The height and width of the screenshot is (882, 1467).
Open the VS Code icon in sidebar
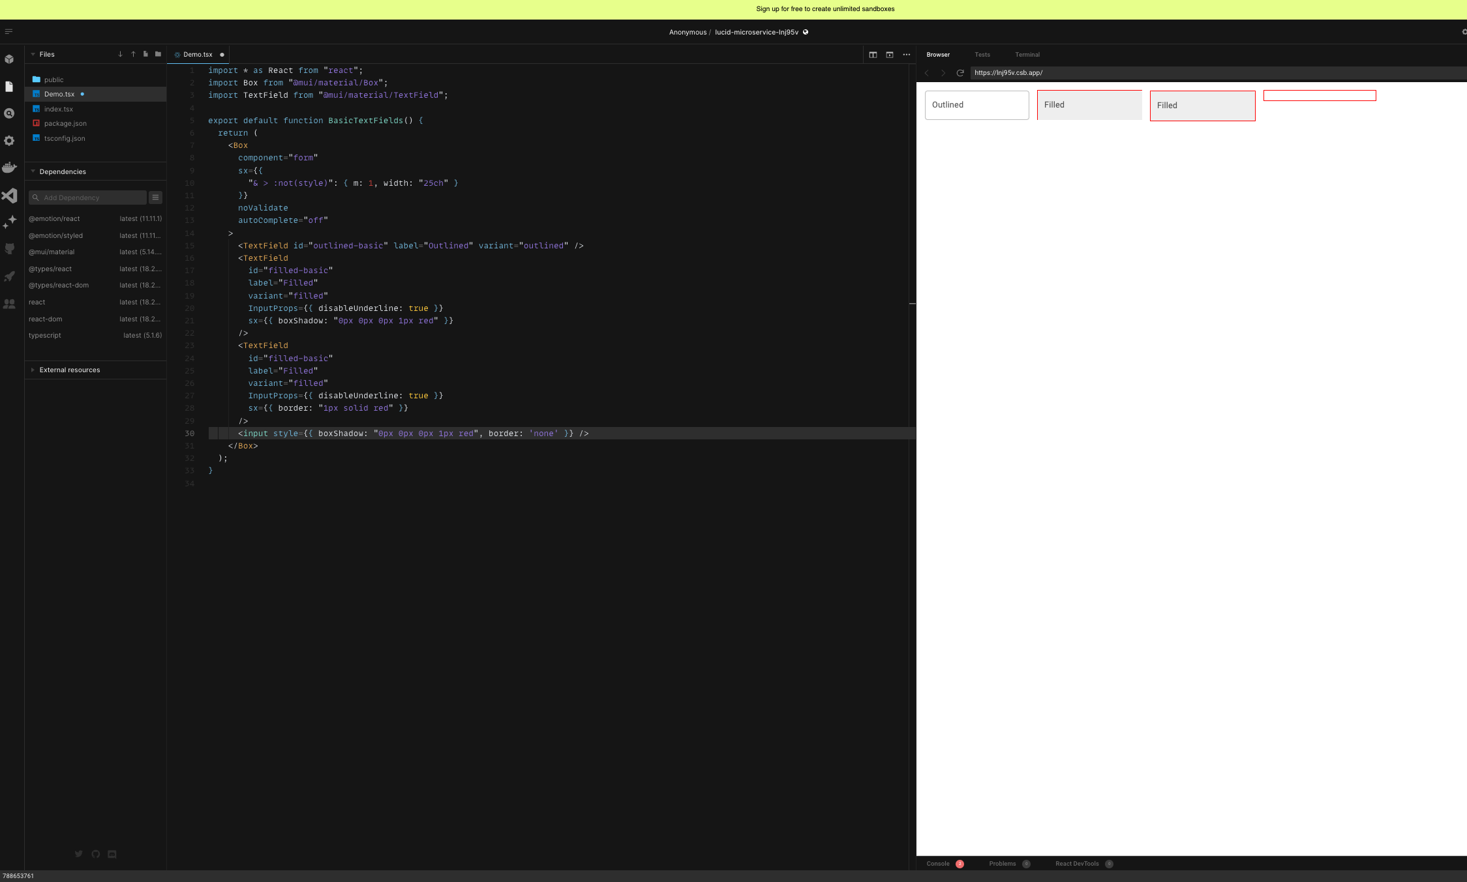(9, 196)
